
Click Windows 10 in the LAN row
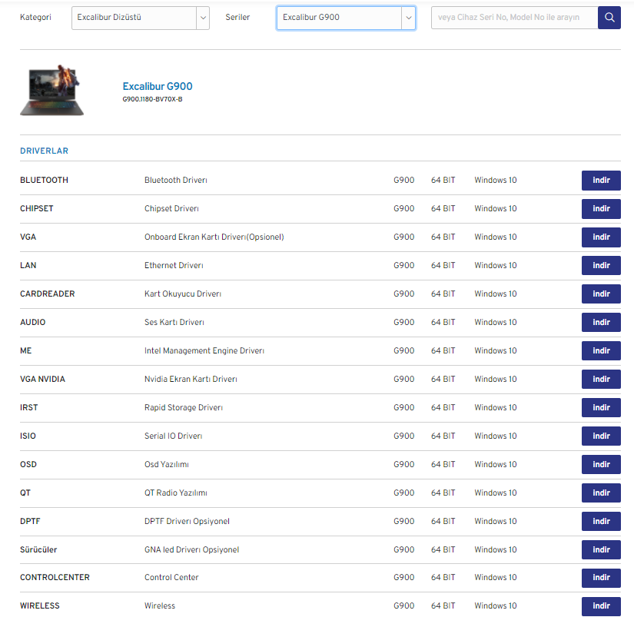coord(496,265)
